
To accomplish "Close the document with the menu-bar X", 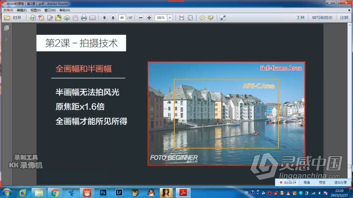I will [349, 10].
